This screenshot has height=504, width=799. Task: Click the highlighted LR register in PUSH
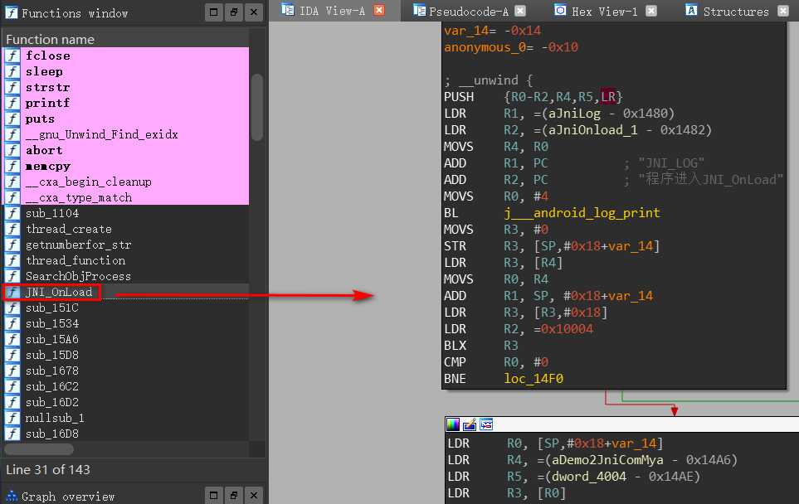(x=608, y=97)
